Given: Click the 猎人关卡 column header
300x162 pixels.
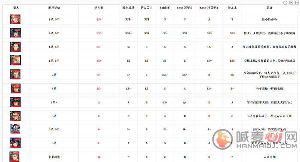Looking at the screenshot, I should pos(147,8).
